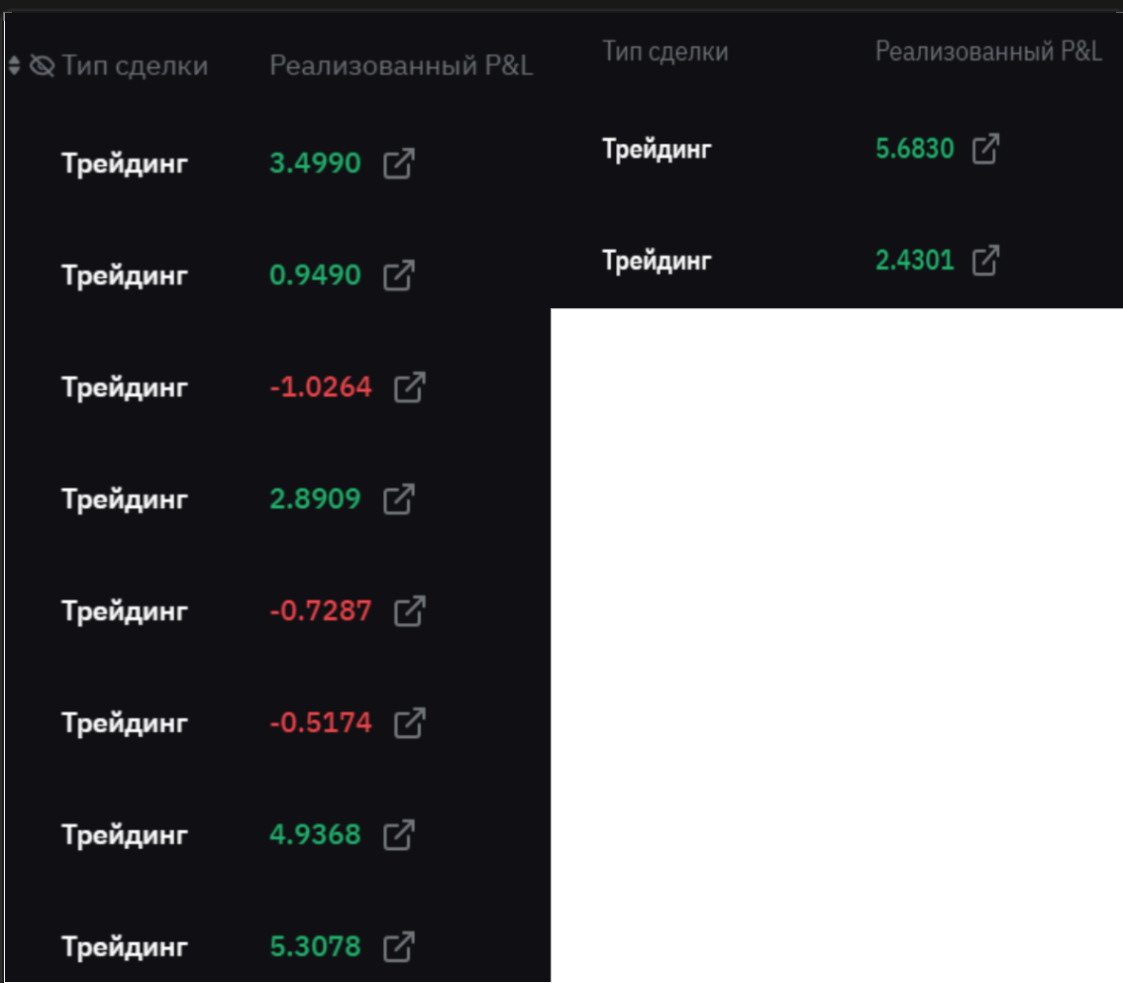Click share icon next to -1.0264 loss
Image resolution: width=1123 pixels, height=983 pixels.
409,387
